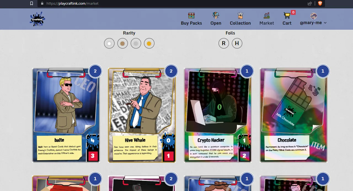This screenshot has height=191, width=353.
Task: Click the browser bookmark icon
Action: tap(31, 3)
